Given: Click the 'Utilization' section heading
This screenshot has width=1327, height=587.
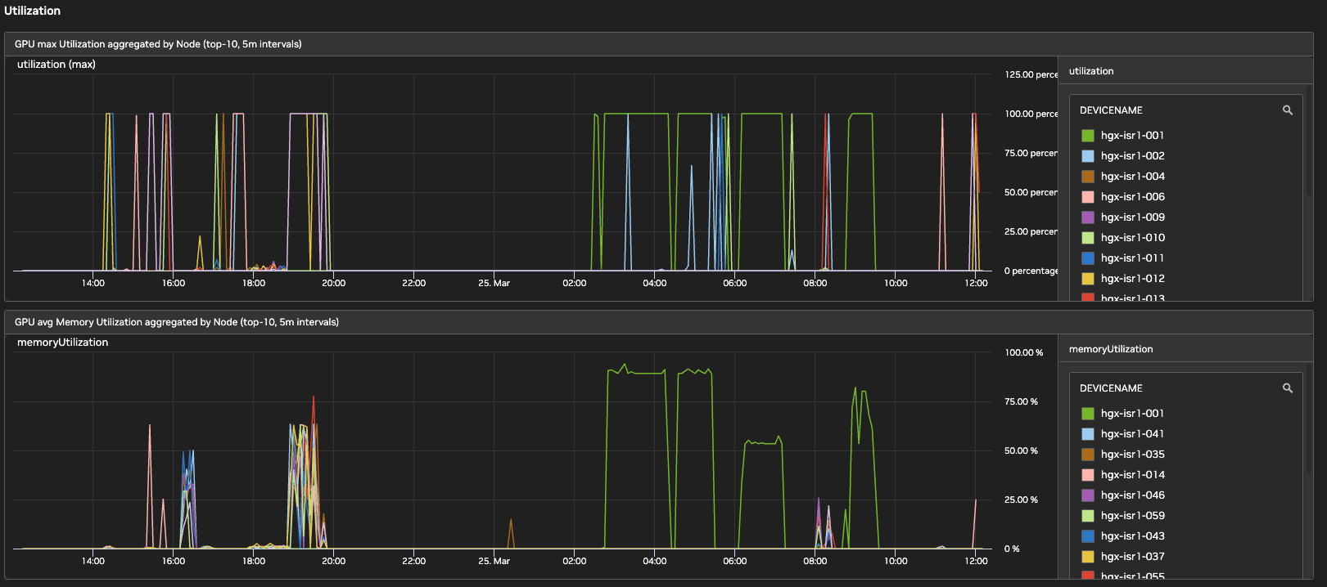Looking at the screenshot, I should click(32, 11).
